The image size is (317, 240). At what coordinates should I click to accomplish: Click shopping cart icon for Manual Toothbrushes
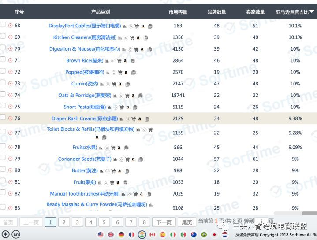click(135, 194)
